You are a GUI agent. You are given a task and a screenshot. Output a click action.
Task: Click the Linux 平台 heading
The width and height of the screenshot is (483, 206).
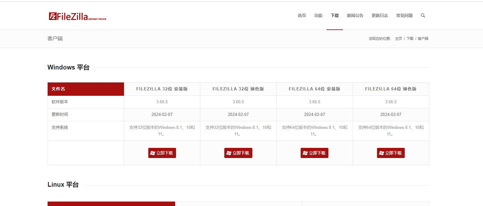tap(63, 185)
